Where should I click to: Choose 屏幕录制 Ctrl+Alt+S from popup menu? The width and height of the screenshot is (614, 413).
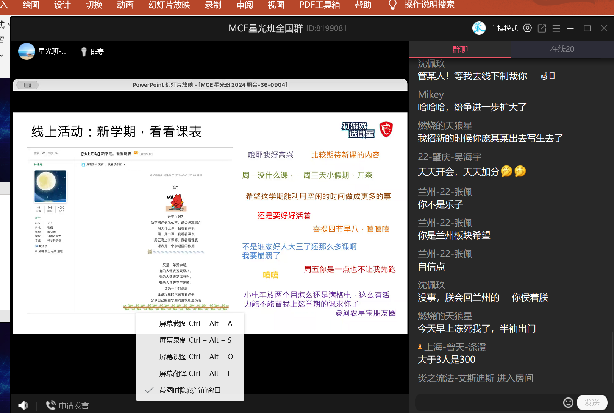[x=195, y=340]
